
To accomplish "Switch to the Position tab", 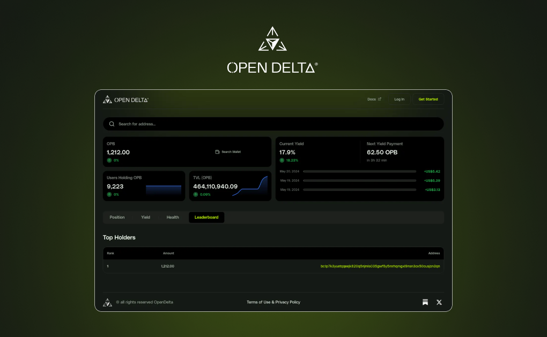I will [117, 217].
